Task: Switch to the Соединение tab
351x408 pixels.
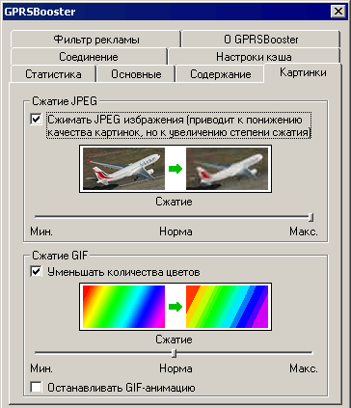Action: 89,57
